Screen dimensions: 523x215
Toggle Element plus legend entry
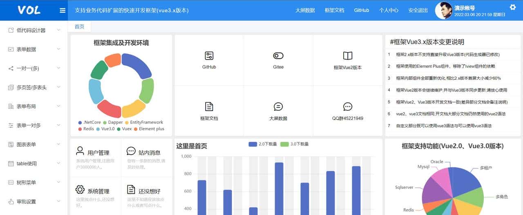pyautogui.click(x=149, y=129)
